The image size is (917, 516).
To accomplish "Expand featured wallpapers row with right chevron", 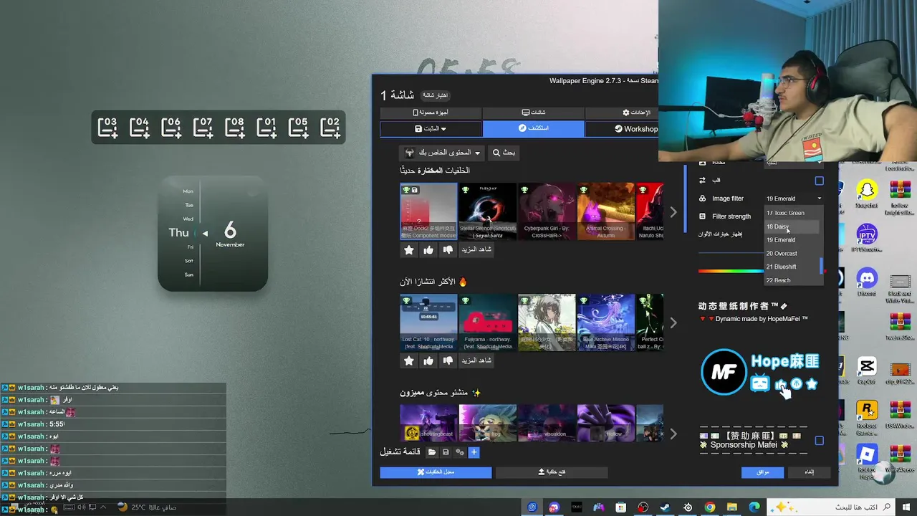I will coord(673,212).
